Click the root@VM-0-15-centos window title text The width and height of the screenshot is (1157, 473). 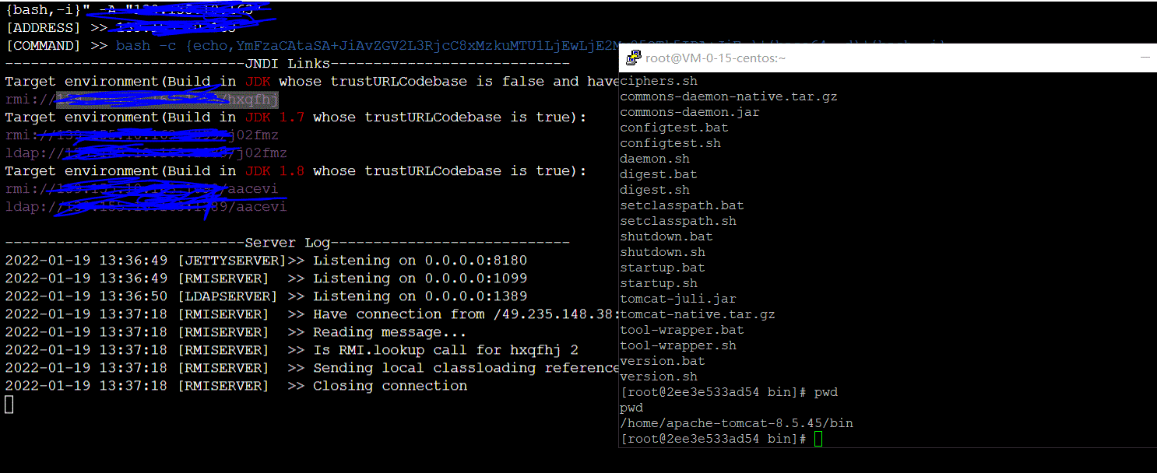click(x=716, y=58)
